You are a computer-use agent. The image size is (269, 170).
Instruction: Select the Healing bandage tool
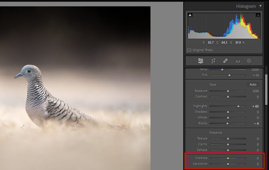[x=226, y=61]
